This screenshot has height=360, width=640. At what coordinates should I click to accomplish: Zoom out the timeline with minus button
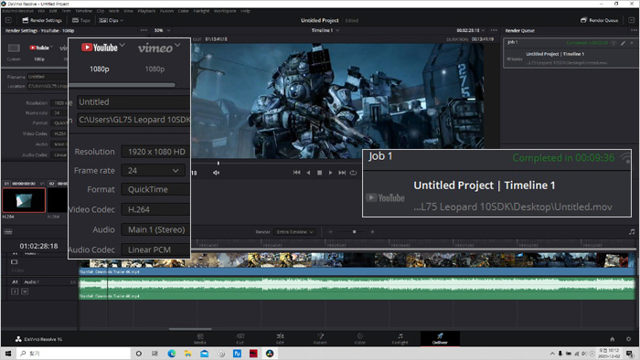[331, 232]
